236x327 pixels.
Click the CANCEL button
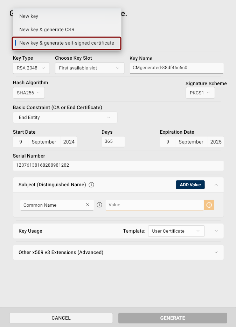click(x=61, y=318)
